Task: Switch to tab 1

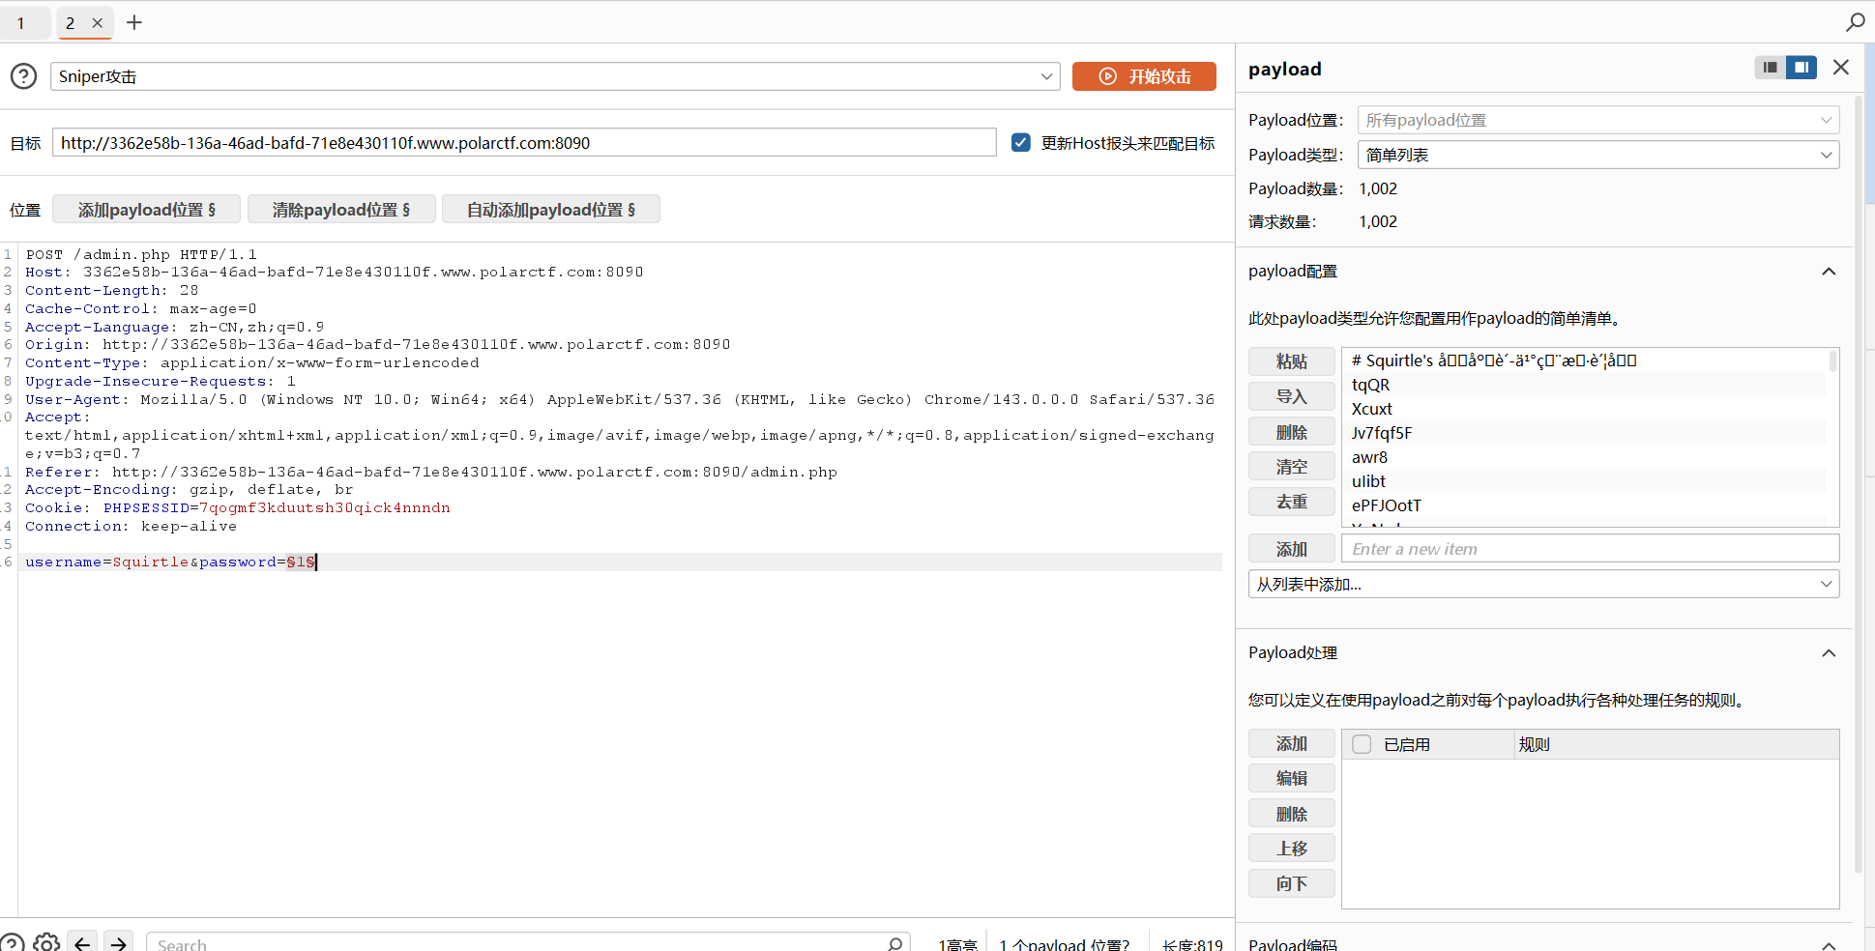Action: click(x=21, y=23)
